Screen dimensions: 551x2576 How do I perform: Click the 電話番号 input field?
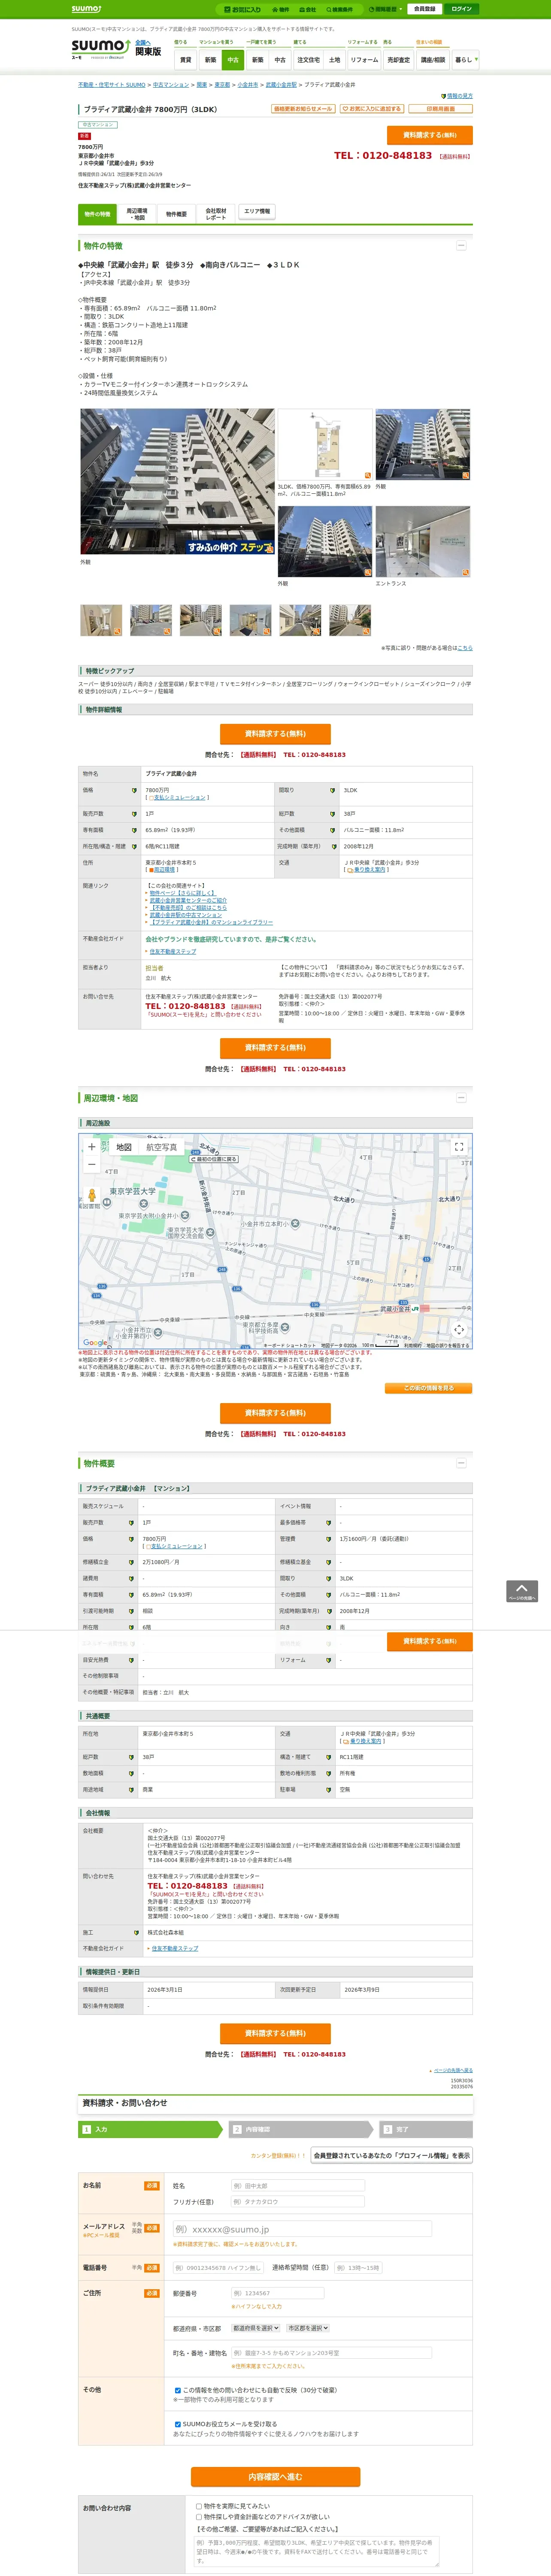(217, 2268)
